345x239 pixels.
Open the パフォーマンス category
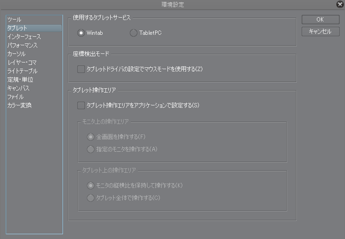tap(34, 45)
